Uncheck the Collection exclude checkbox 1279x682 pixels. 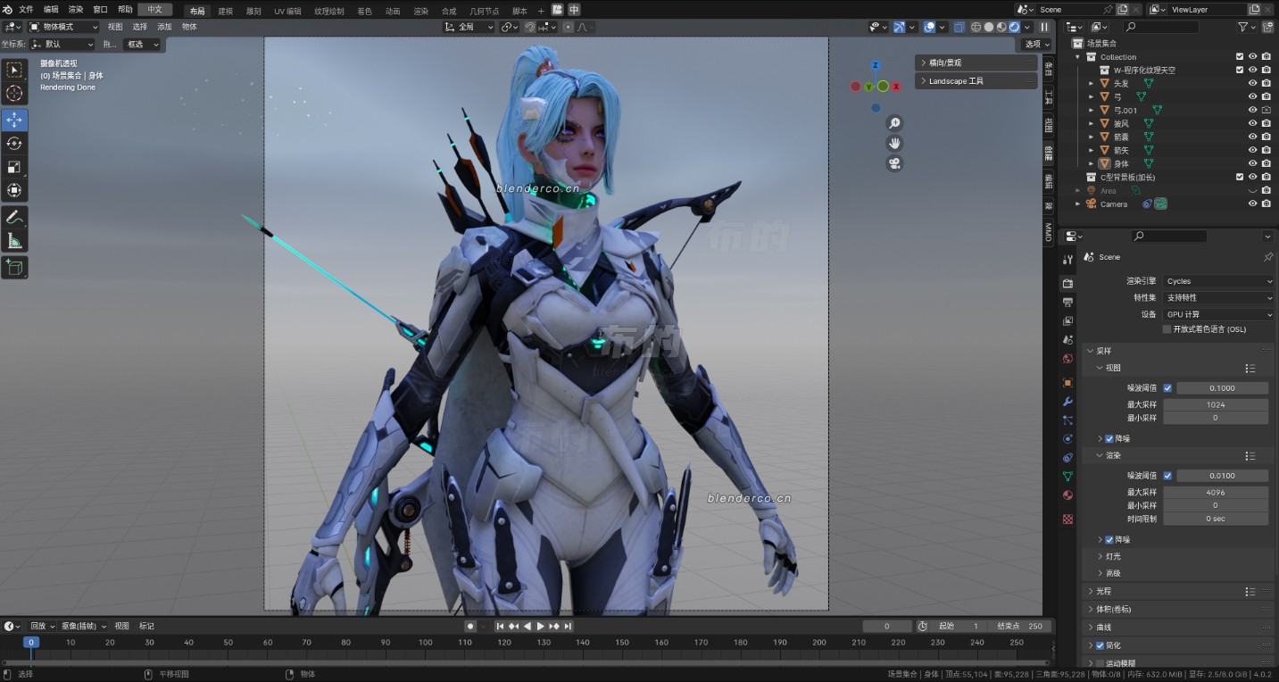[1239, 56]
